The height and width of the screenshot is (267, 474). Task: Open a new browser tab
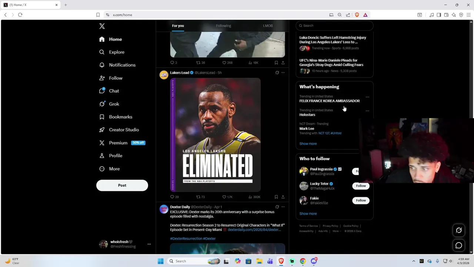click(x=66, y=5)
